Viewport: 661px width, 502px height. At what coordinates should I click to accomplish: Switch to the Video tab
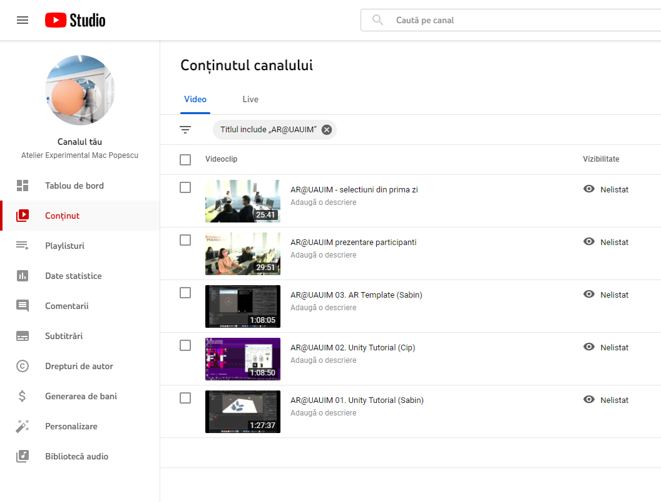(x=195, y=99)
